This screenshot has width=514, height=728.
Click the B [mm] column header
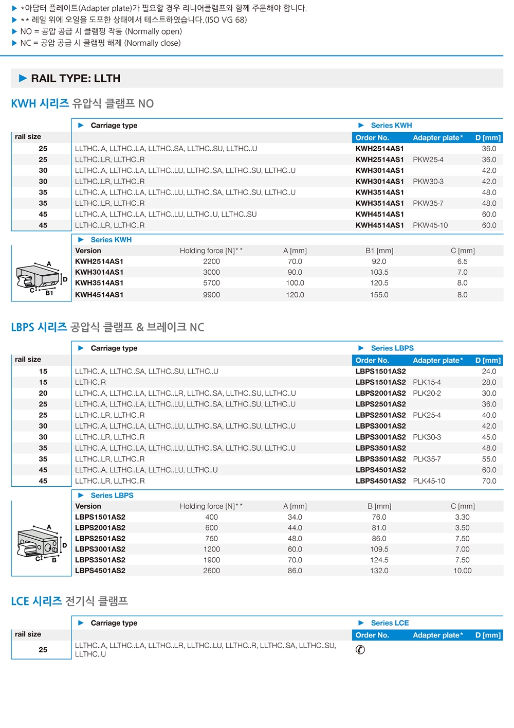(x=379, y=506)
